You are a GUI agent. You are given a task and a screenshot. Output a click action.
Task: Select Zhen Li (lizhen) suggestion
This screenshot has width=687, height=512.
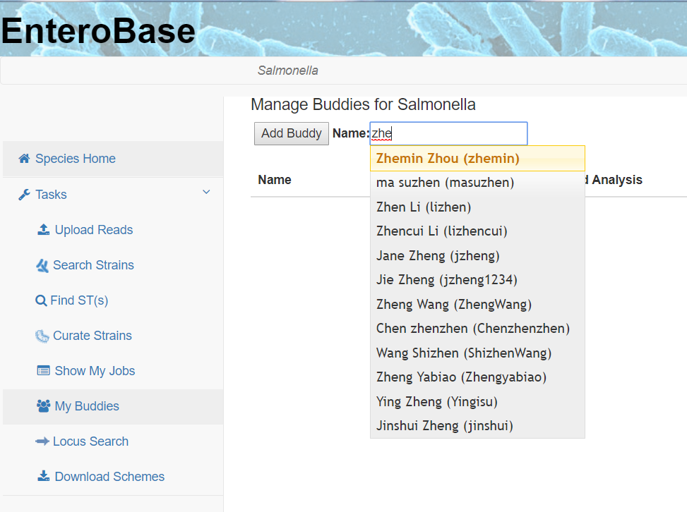pos(477,207)
